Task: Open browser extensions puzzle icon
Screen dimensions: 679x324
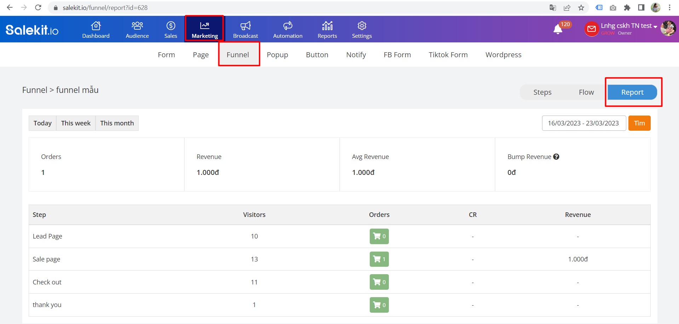Action: coord(627,7)
